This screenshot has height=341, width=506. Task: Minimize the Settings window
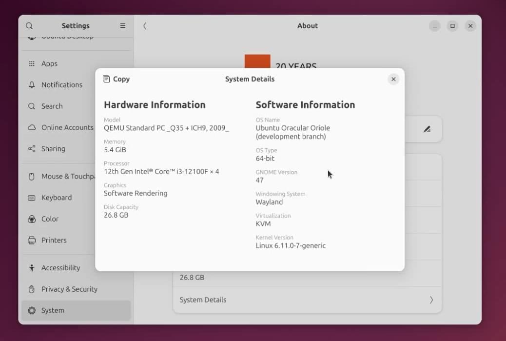point(435,26)
